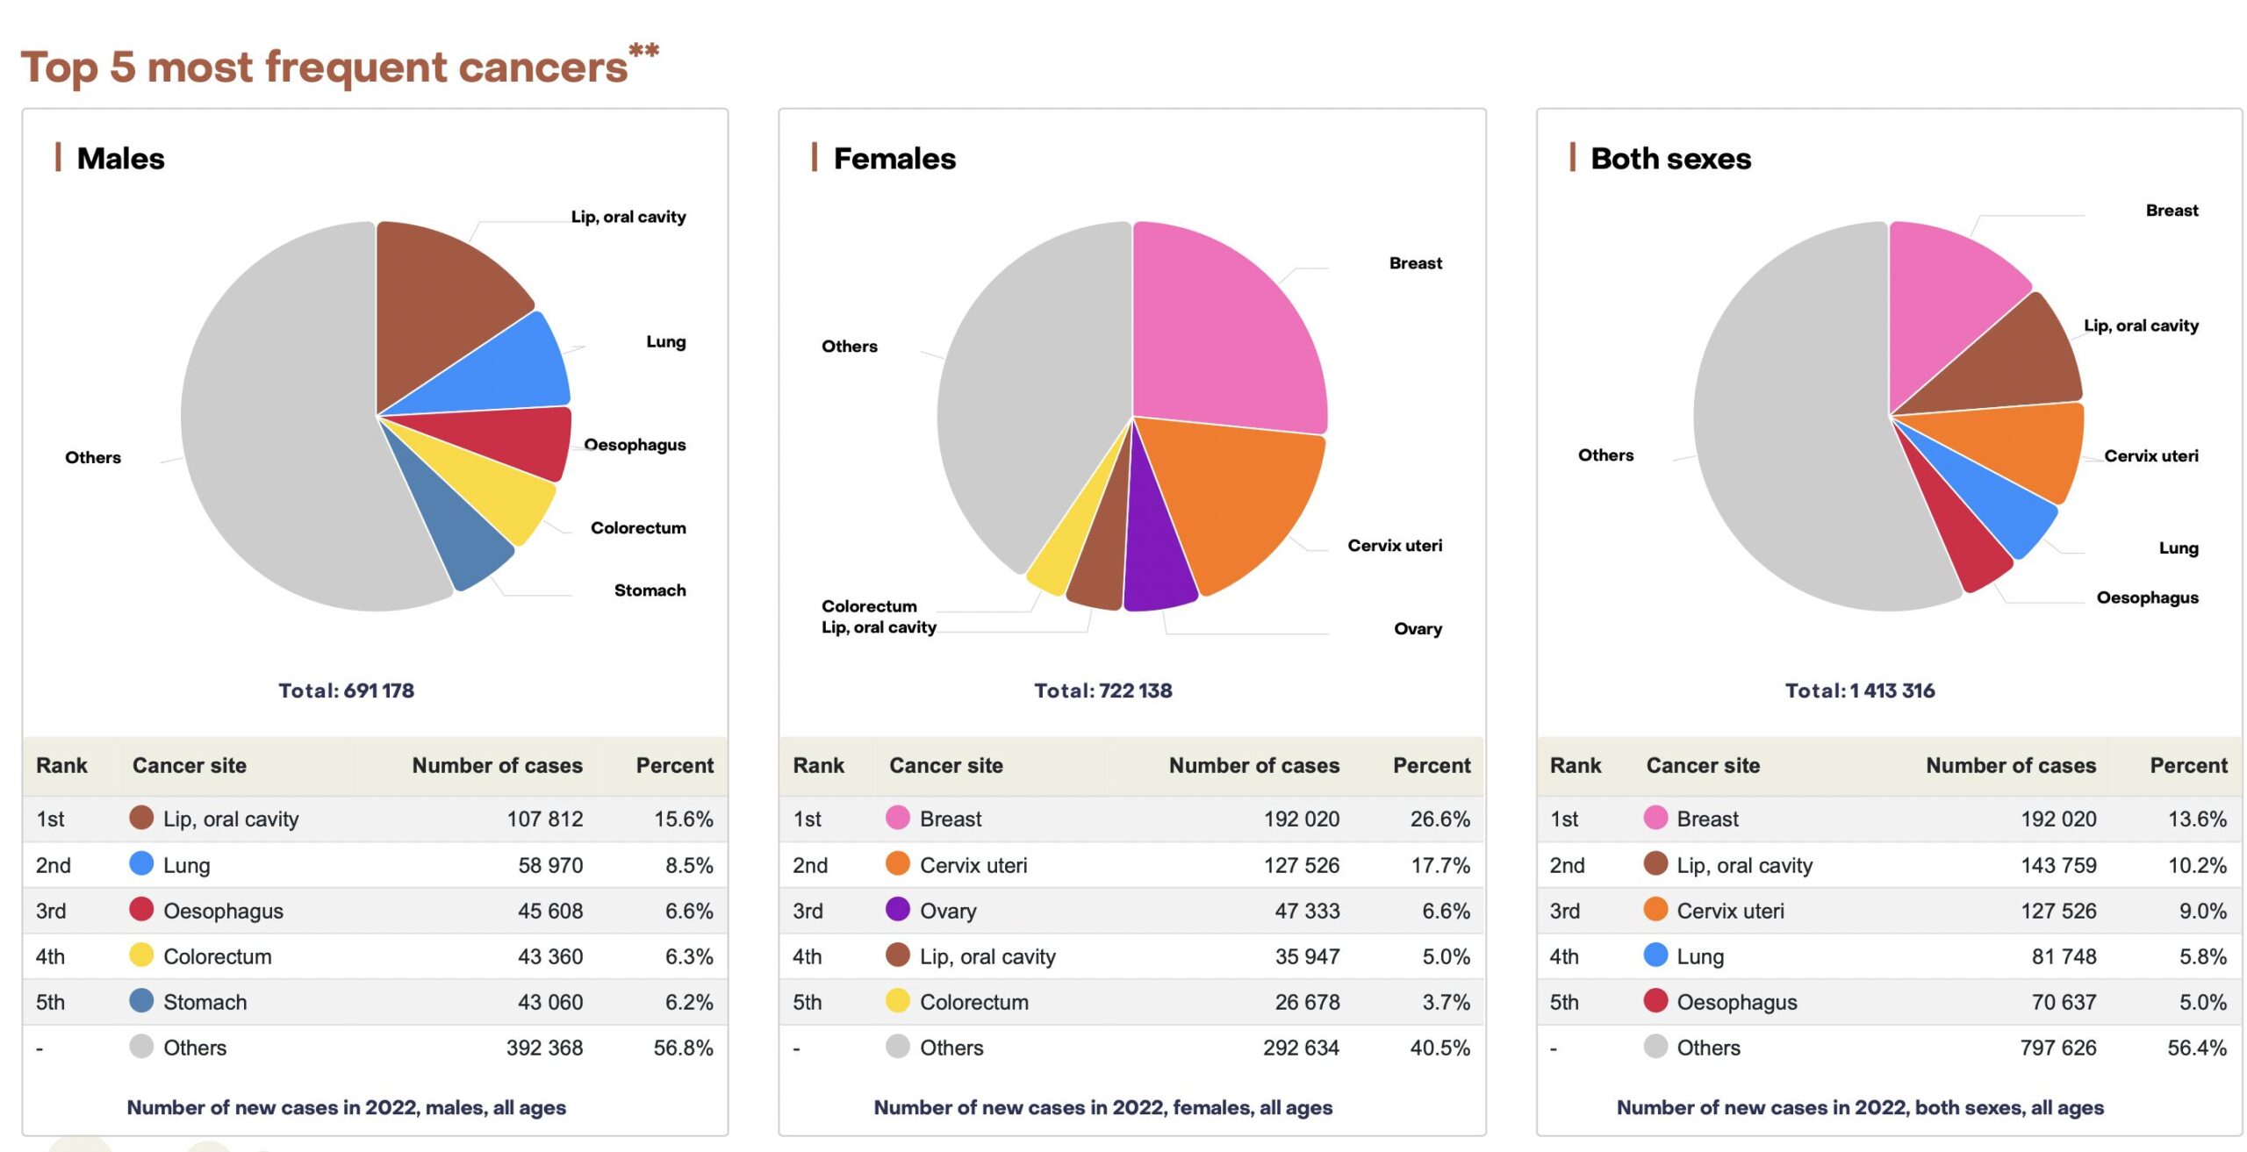Click the red Oesophagus legend dot in Males table
2247x1152 pixels.
click(140, 909)
